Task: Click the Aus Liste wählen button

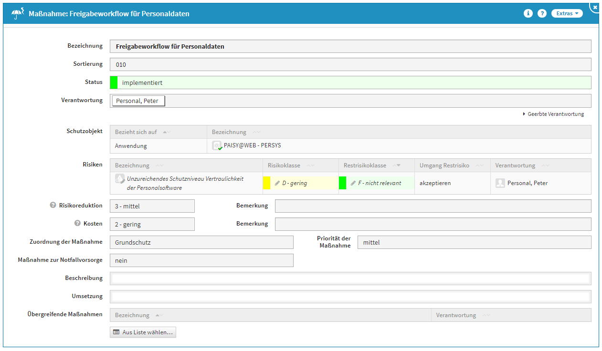Action: pos(143,332)
